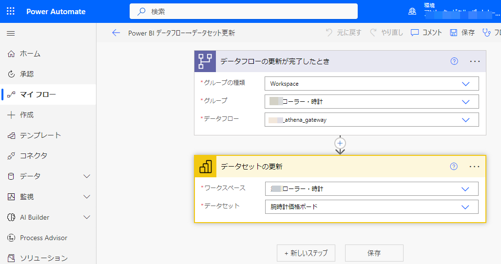Click the 環境 environment label
501x264 pixels.
(429, 5)
